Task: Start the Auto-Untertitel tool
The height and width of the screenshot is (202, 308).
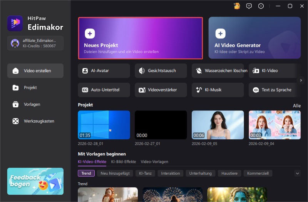Action: 104,90
